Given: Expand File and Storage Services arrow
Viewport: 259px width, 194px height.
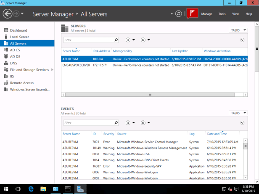Looking at the screenshot, I should [x=52, y=69].
